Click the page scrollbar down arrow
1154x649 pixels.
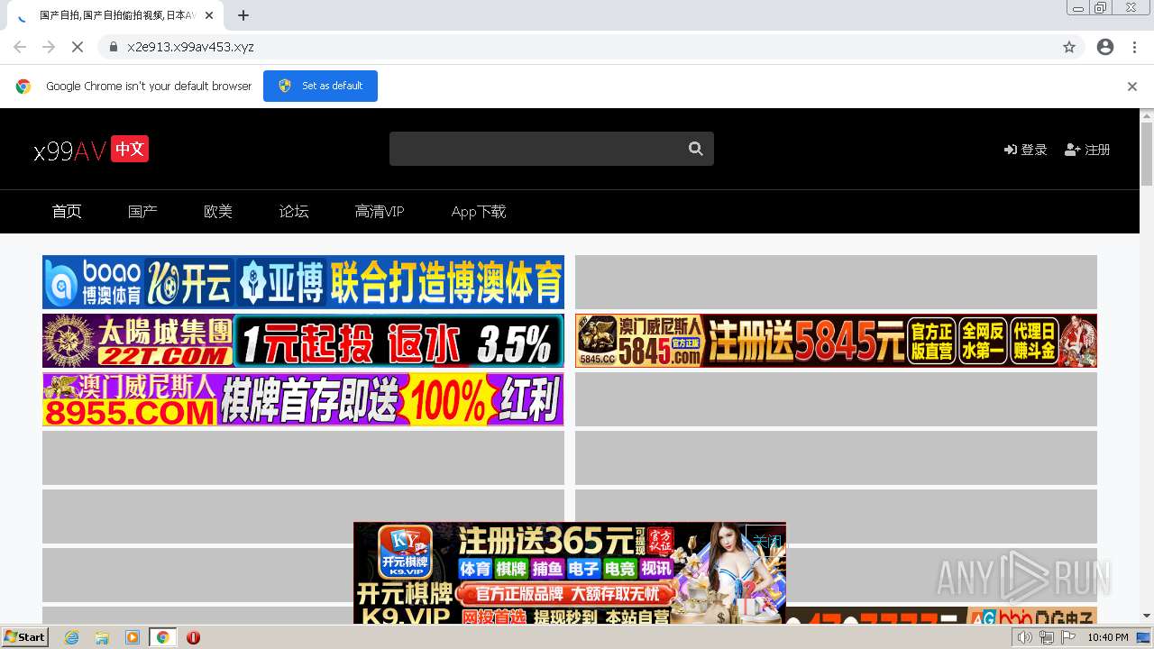1147,616
